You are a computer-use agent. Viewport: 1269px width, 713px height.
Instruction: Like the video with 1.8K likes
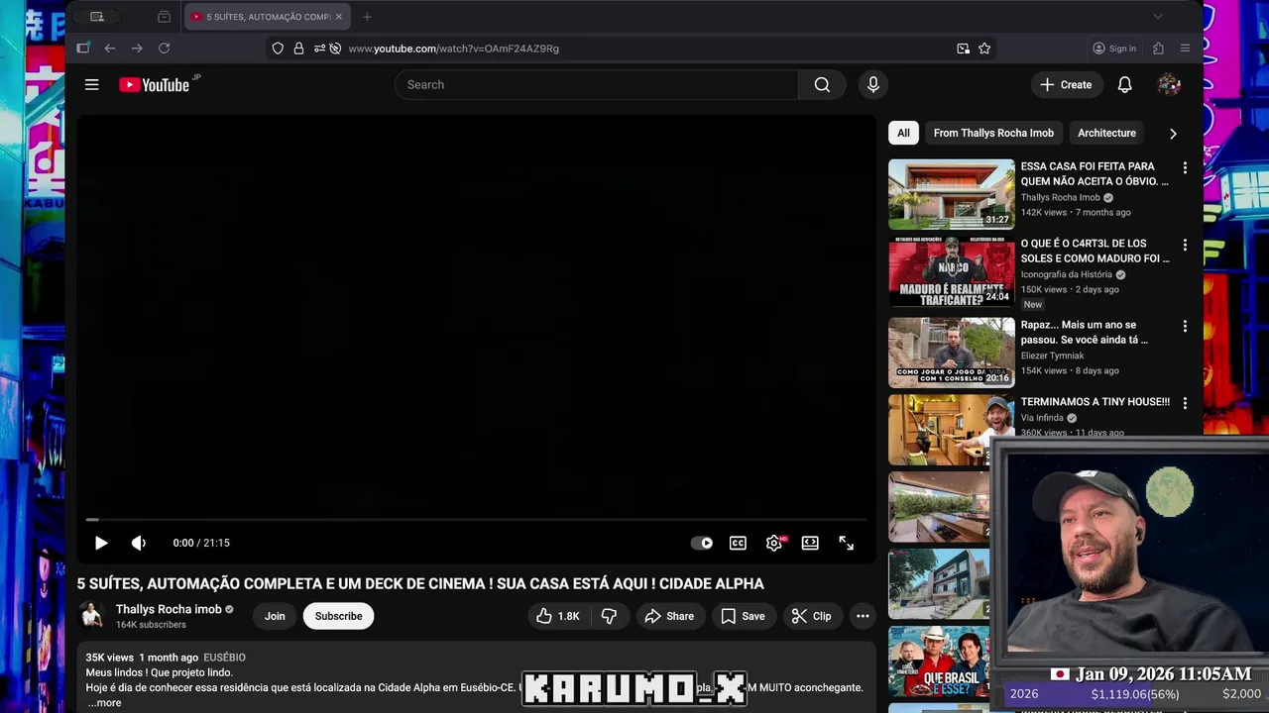click(558, 616)
